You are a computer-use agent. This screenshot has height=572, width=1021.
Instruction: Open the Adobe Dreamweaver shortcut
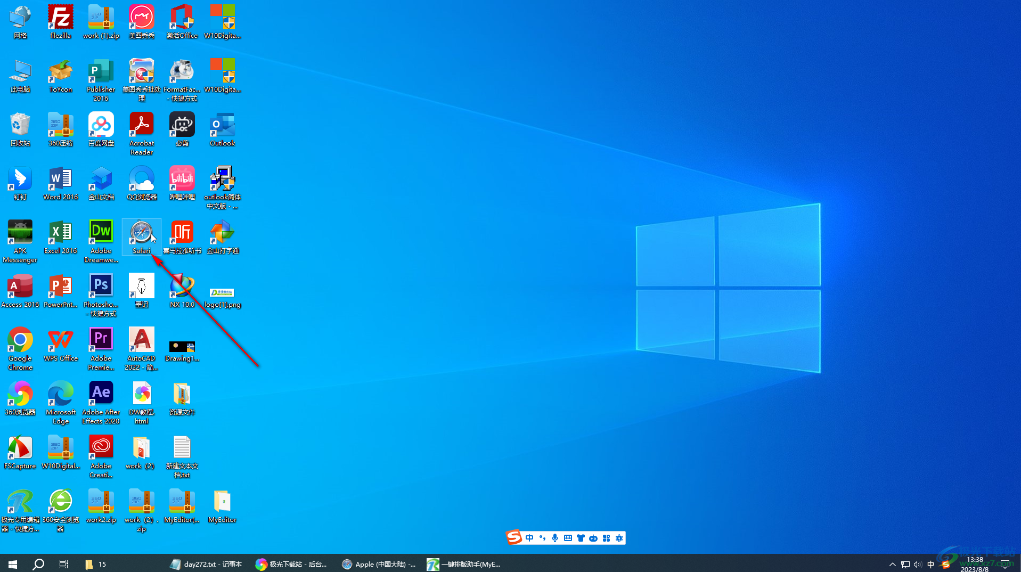tap(101, 241)
